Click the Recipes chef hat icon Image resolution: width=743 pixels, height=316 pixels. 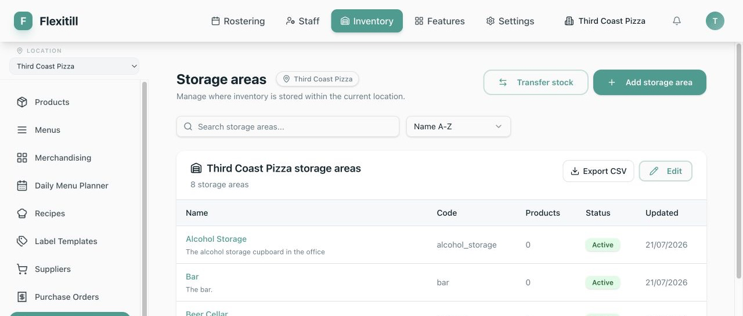tap(22, 213)
